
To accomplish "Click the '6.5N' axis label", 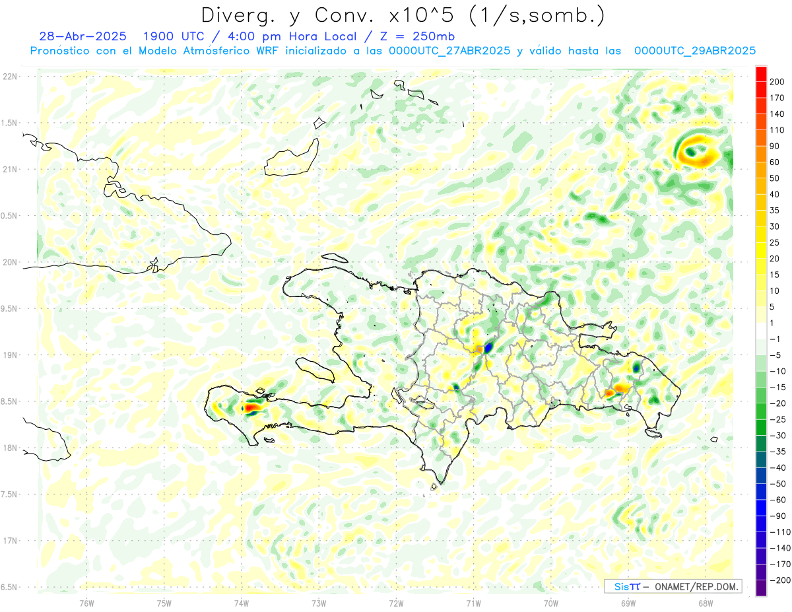I will [x=9, y=587].
